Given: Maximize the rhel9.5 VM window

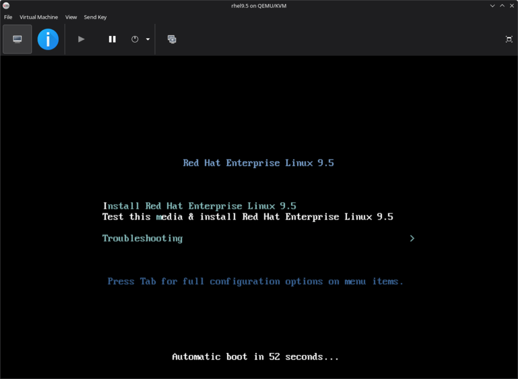Looking at the screenshot, I should pyautogui.click(x=502, y=6).
